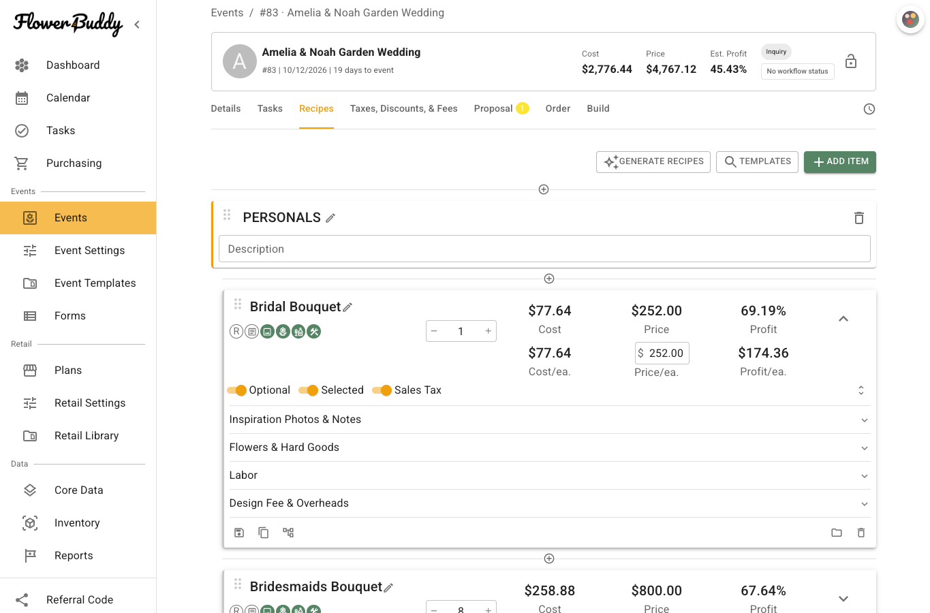Open the No workflow status dropdown
This screenshot has height=613, width=930.
(797, 71)
